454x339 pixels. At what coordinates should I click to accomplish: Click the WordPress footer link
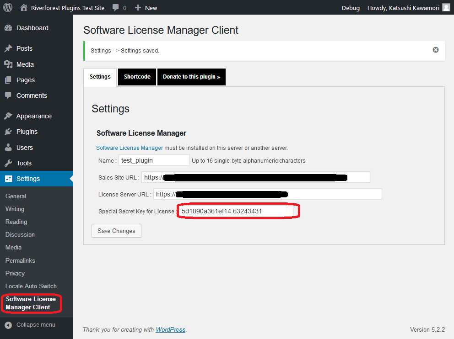click(x=170, y=329)
